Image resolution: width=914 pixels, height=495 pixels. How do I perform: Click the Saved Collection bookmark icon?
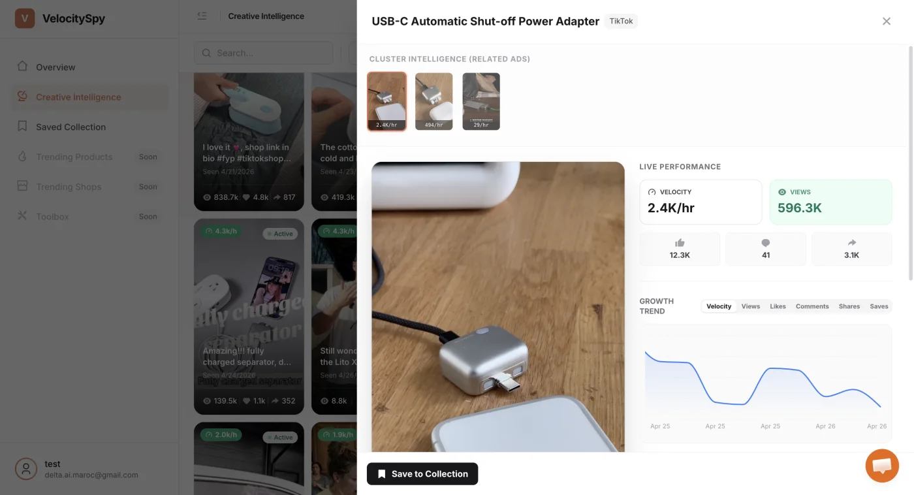click(x=22, y=127)
